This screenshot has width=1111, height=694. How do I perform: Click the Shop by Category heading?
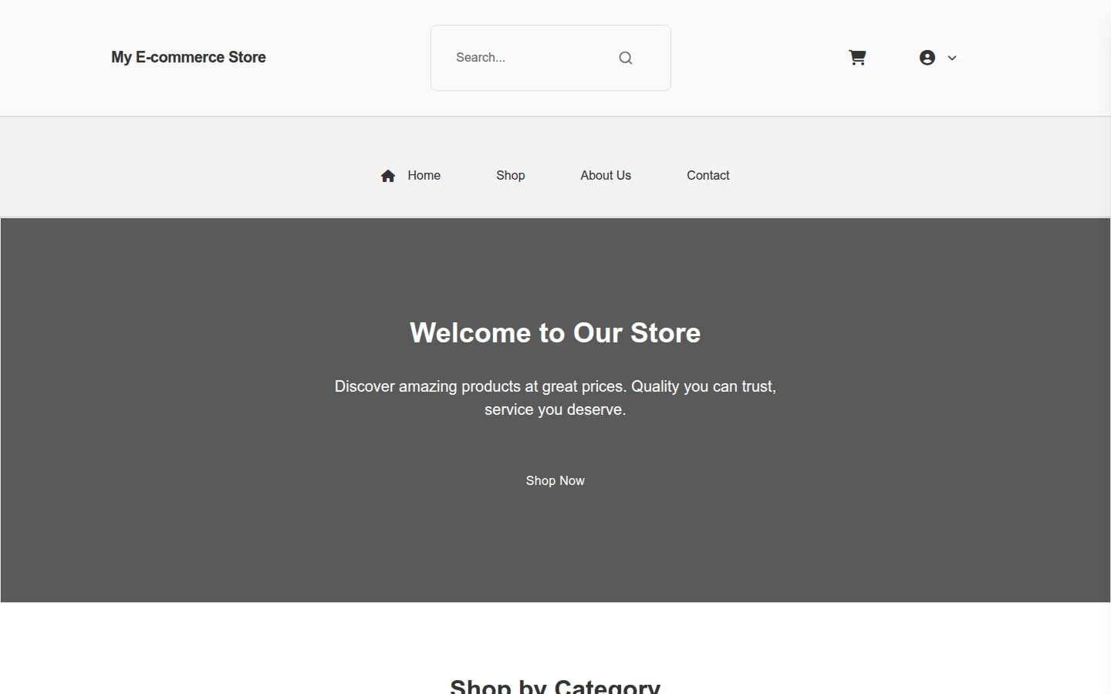click(x=555, y=686)
